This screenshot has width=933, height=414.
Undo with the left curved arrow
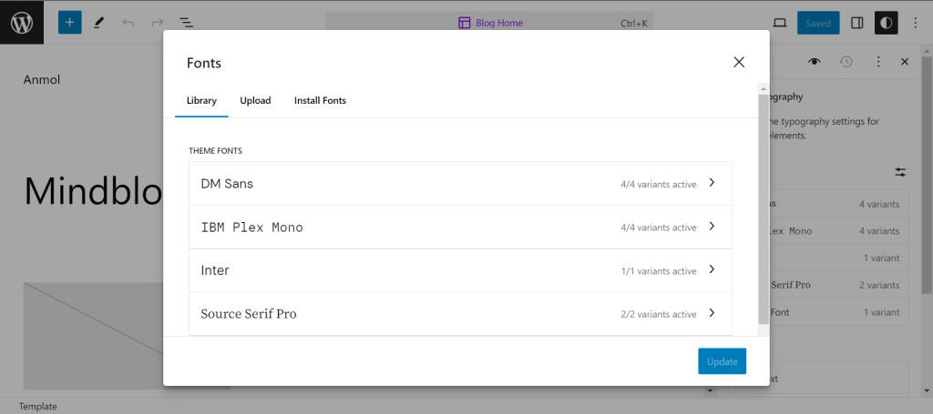128,23
